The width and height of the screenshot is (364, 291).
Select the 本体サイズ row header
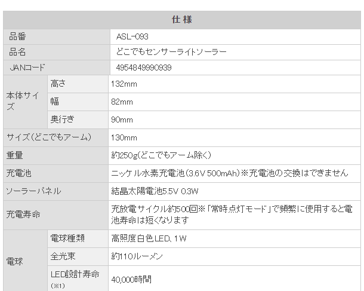pos(25,102)
